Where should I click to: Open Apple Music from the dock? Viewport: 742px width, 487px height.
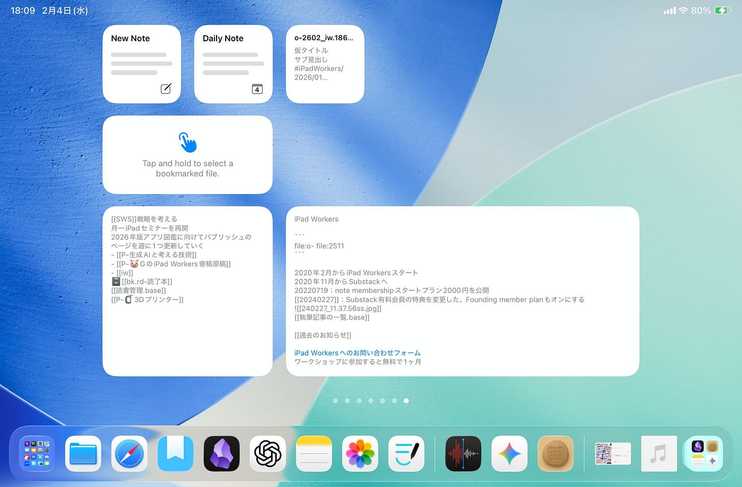[658, 453]
